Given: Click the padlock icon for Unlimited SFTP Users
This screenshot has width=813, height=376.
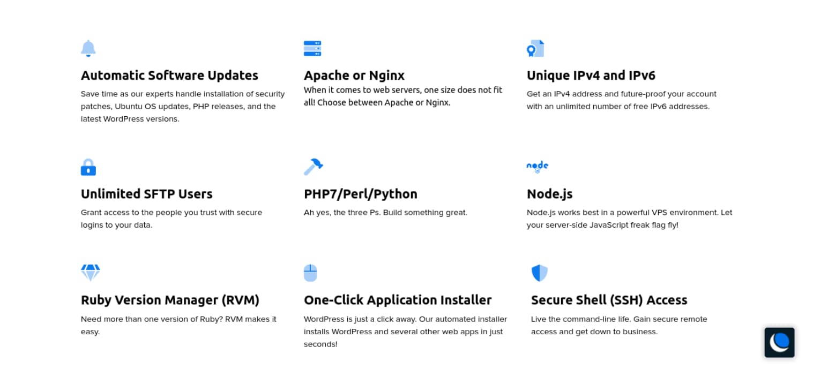Looking at the screenshot, I should pyautogui.click(x=88, y=167).
